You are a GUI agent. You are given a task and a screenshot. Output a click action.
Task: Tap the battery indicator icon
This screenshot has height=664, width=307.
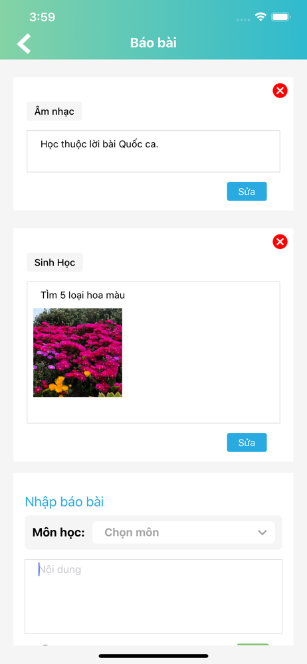coord(280,17)
